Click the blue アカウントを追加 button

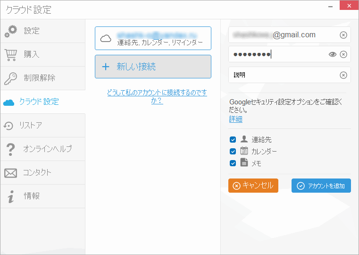click(x=321, y=186)
